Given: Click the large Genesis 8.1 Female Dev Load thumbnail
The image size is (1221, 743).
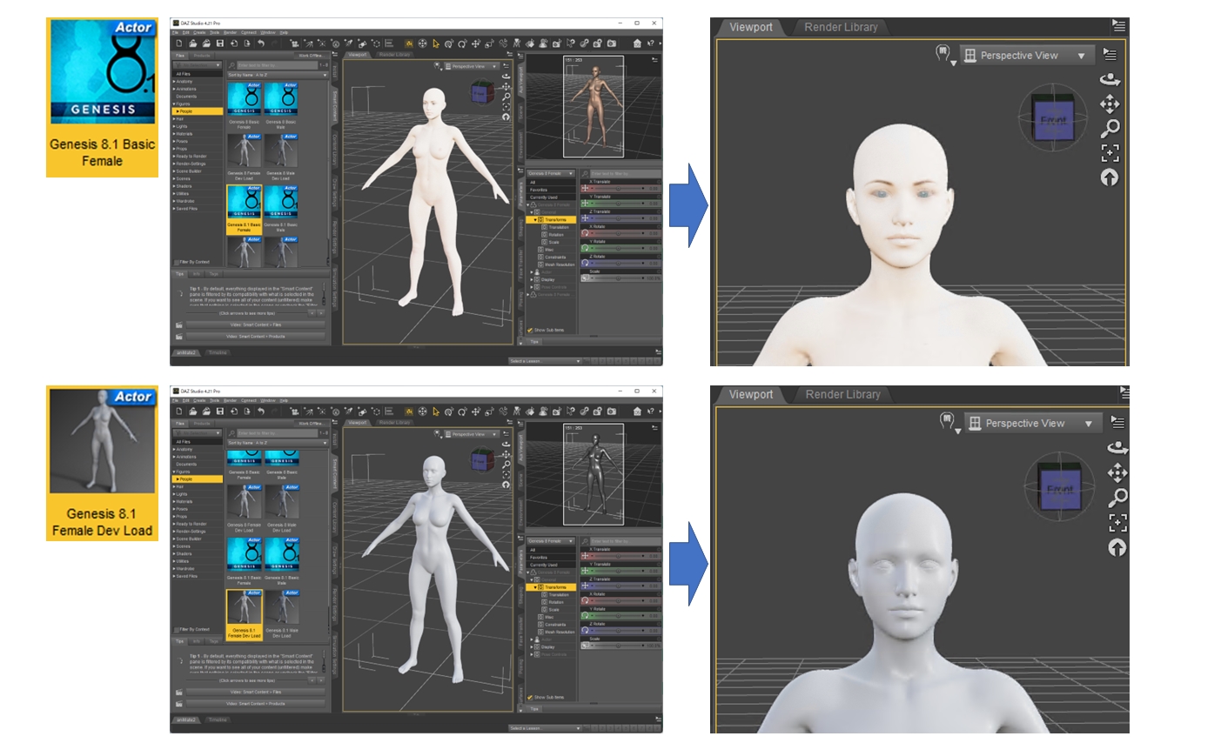Looking at the screenshot, I should 102,463.
